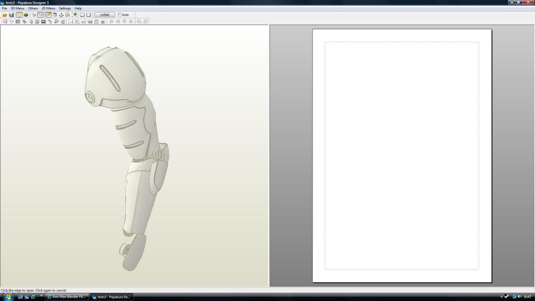This screenshot has width=535, height=301.
Task: Click the taskbar clock 16:47
Action: [x=528, y=297]
